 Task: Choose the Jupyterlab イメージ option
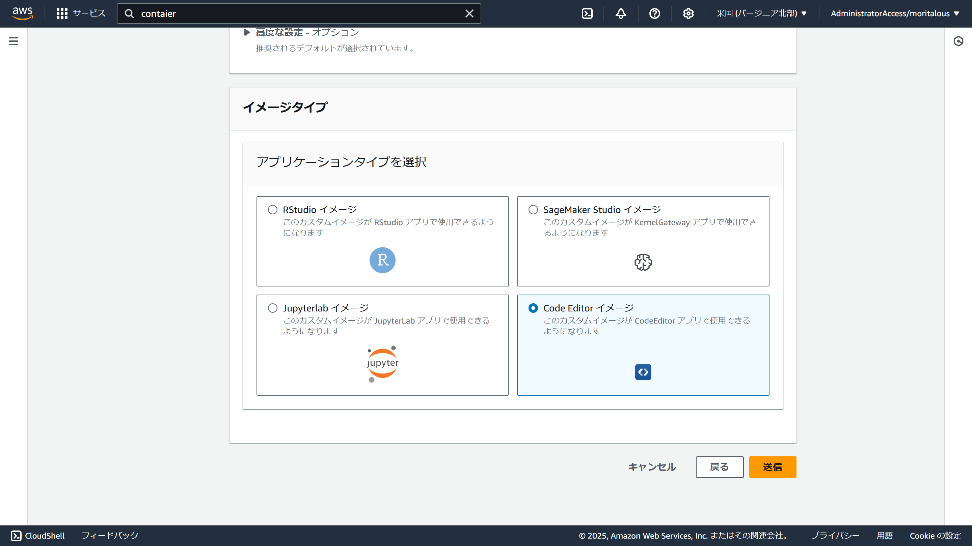(x=272, y=308)
